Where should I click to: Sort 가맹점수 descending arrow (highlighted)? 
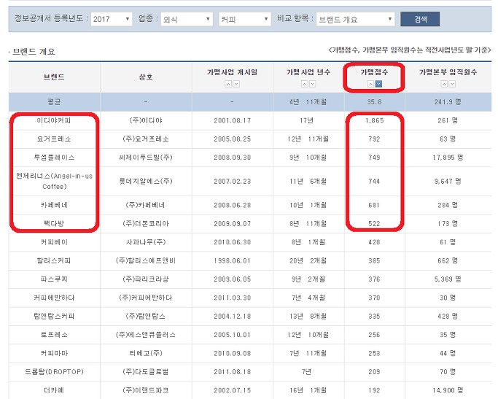click(x=378, y=84)
